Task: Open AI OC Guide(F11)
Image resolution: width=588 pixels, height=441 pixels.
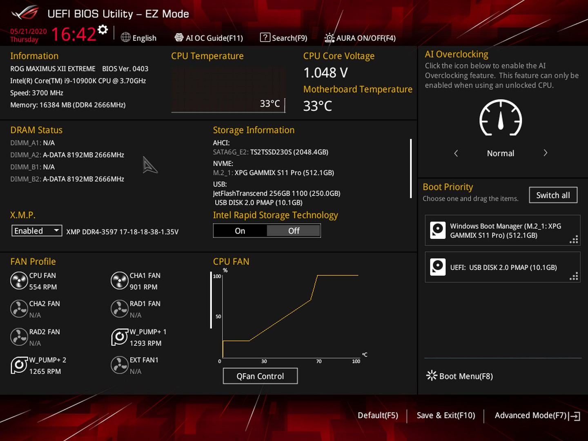Action: point(209,38)
